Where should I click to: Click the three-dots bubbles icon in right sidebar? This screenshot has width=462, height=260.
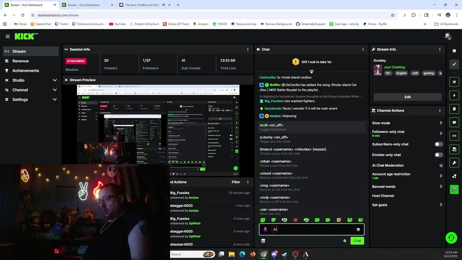pos(454,176)
